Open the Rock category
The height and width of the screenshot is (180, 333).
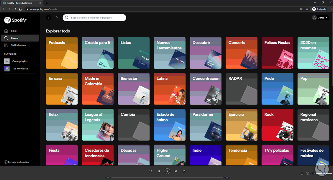tap(277, 125)
